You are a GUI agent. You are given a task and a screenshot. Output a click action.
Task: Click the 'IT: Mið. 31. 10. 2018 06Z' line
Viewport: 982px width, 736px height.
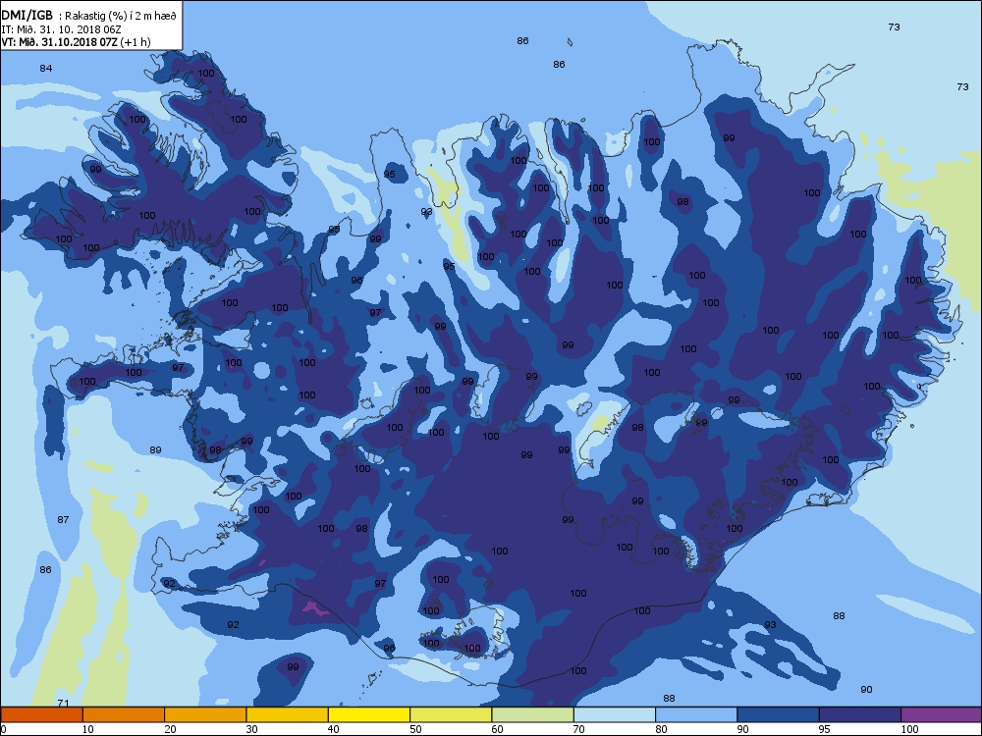pyautogui.click(x=61, y=29)
